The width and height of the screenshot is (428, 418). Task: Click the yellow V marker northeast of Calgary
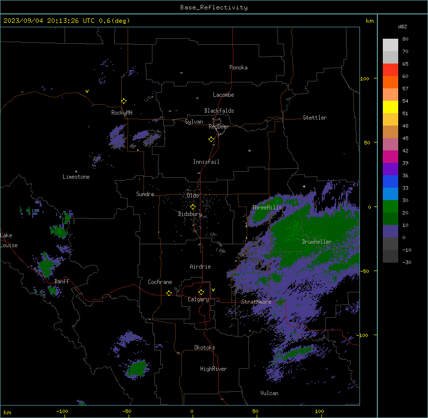pyautogui.click(x=213, y=290)
